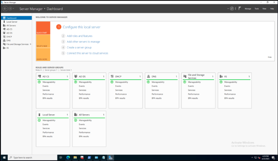Click IIS Manageability status icon
This screenshot has height=161, width=278.
tap(221, 82)
